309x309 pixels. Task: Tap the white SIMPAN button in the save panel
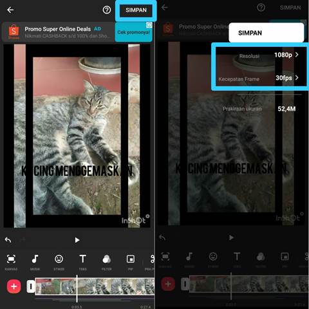pyautogui.click(x=267, y=33)
